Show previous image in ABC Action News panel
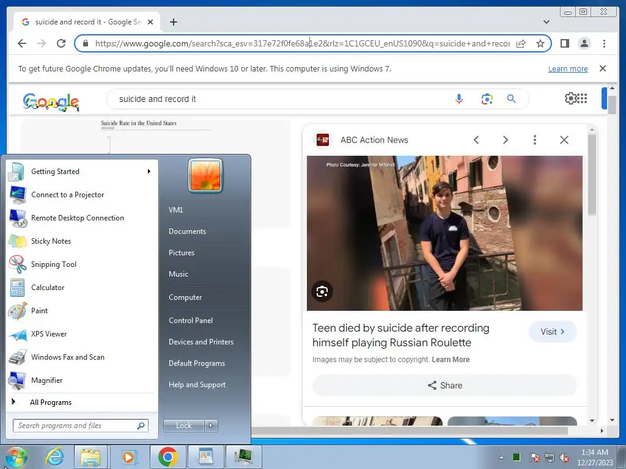The height and width of the screenshot is (469, 626). point(476,140)
